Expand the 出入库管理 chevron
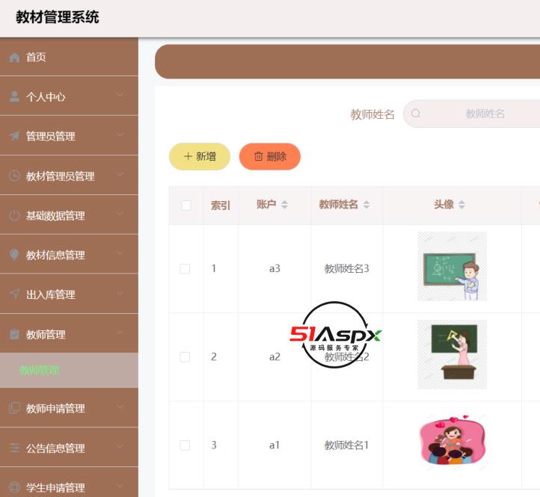 [120, 293]
